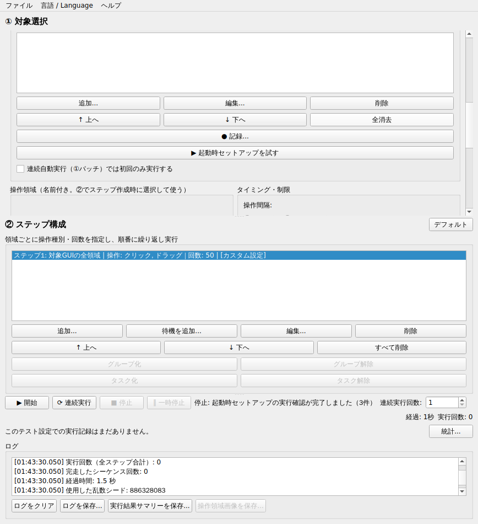Click the 対象選択 panel scrollbar thumb
Viewport: 478px width, 524px height.
(469, 125)
